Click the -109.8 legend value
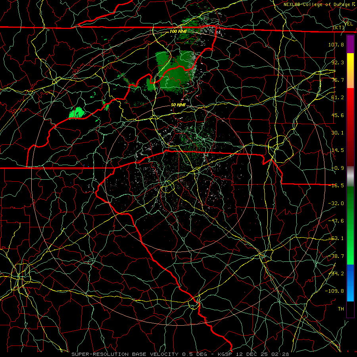This screenshot has height=357, width=357. coord(334,291)
